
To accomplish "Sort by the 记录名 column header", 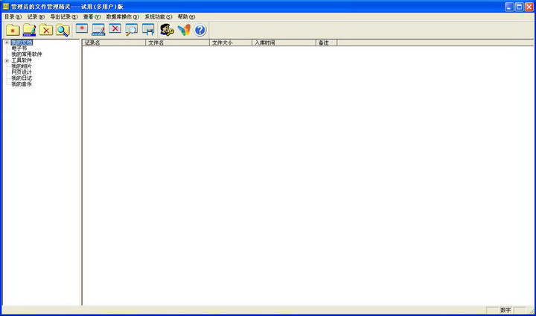I will pos(114,42).
